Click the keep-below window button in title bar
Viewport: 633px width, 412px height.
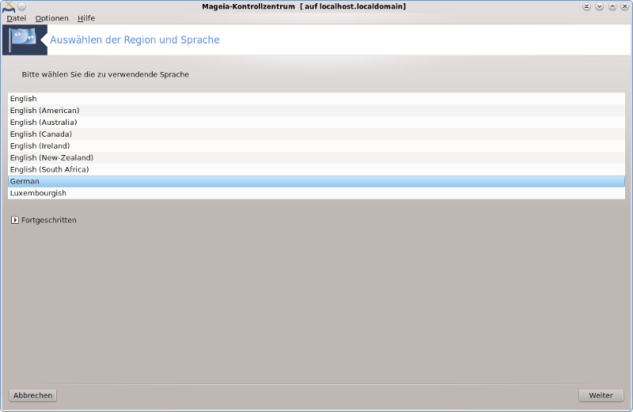[x=586, y=6]
